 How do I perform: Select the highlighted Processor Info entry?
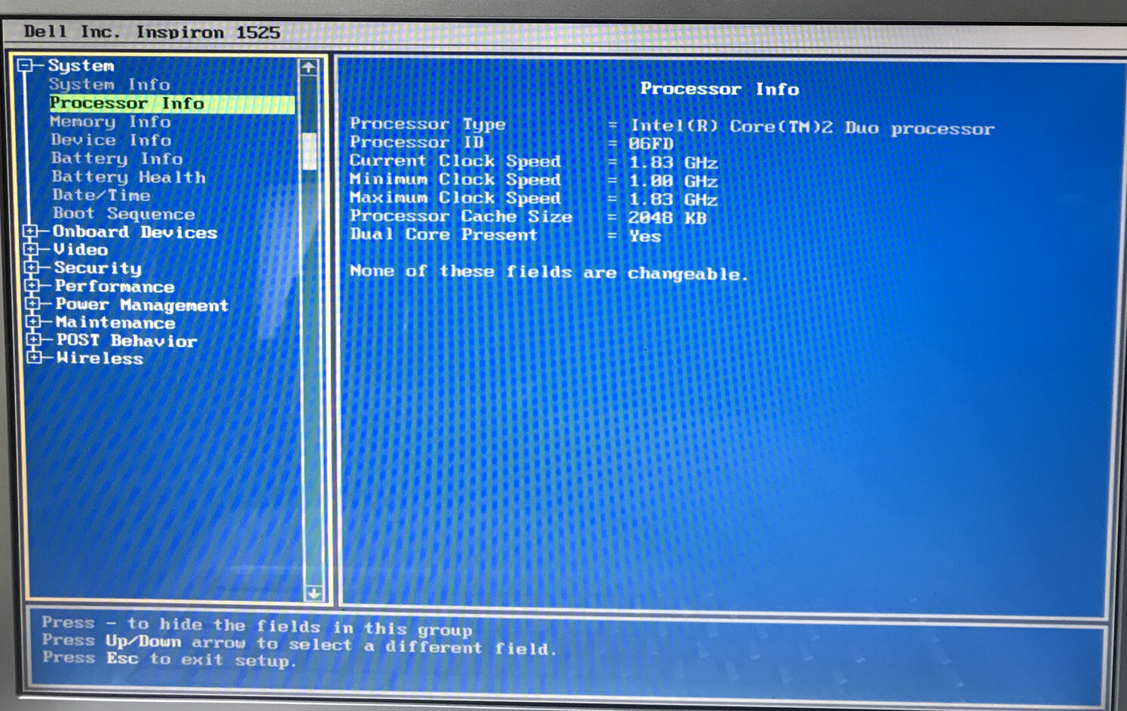pos(172,103)
